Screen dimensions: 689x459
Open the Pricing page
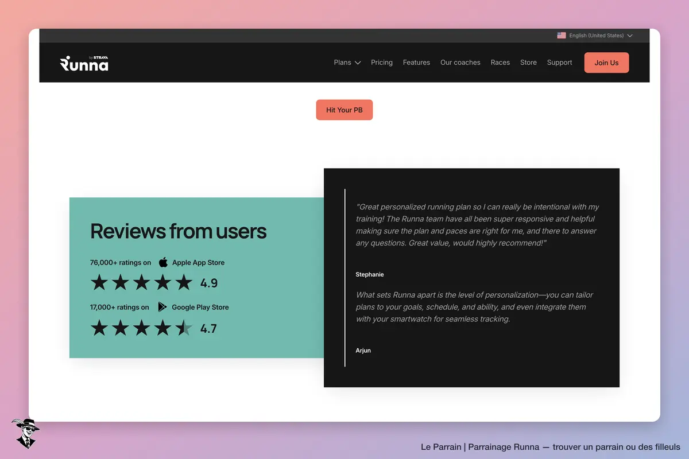tap(382, 63)
